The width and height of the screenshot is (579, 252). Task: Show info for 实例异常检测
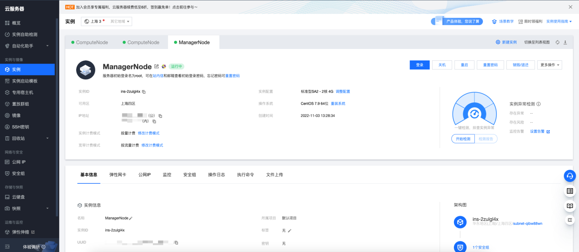[539, 104]
